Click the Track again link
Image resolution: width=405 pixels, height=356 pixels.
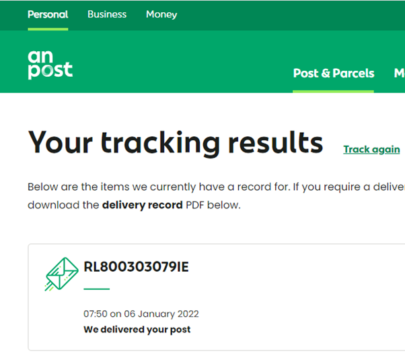point(371,150)
